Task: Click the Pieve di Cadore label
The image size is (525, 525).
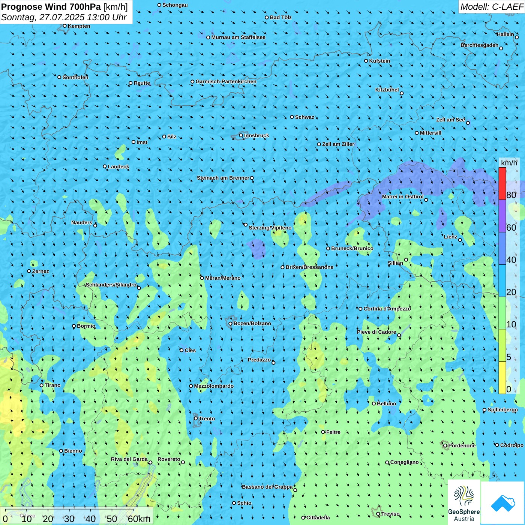Action: [376, 332]
